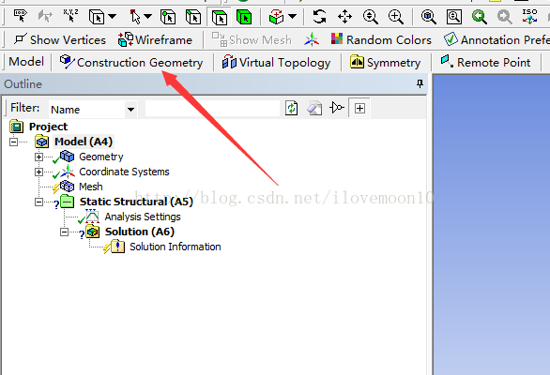550x375 pixels.
Task: Open the Filter Name dropdown
Action: (130, 110)
